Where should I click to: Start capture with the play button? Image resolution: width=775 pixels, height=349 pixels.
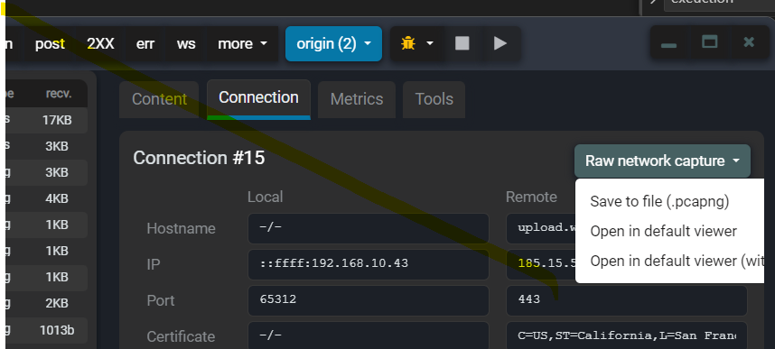[500, 44]
